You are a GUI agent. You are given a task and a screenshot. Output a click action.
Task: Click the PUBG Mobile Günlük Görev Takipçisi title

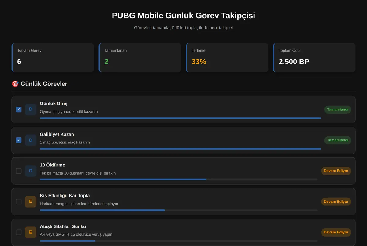pos(183,16)
